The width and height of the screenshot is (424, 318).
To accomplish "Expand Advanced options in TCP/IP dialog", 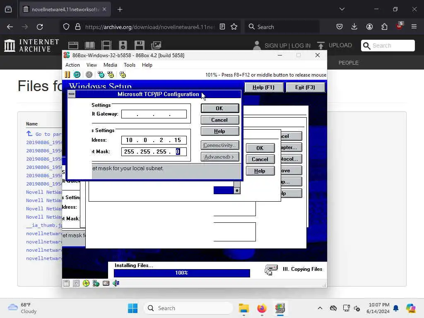I will (219, 157).
